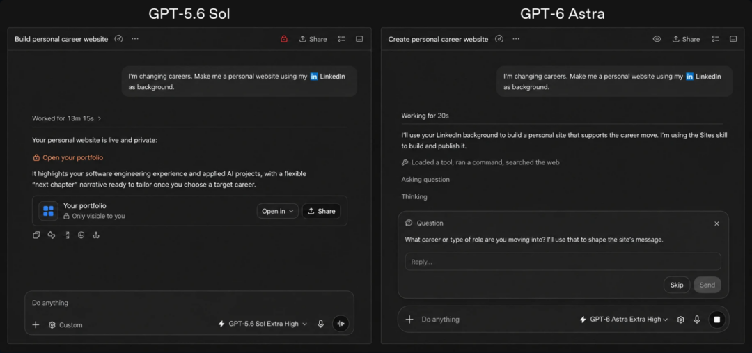Viewport: 752px width, 353px height.
Task: Click the branching arrows icon under the reply
Action: click(x=66, y=235)
